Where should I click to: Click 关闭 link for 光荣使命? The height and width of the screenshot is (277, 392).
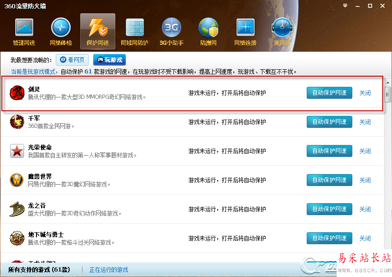[x=365, y=151]
